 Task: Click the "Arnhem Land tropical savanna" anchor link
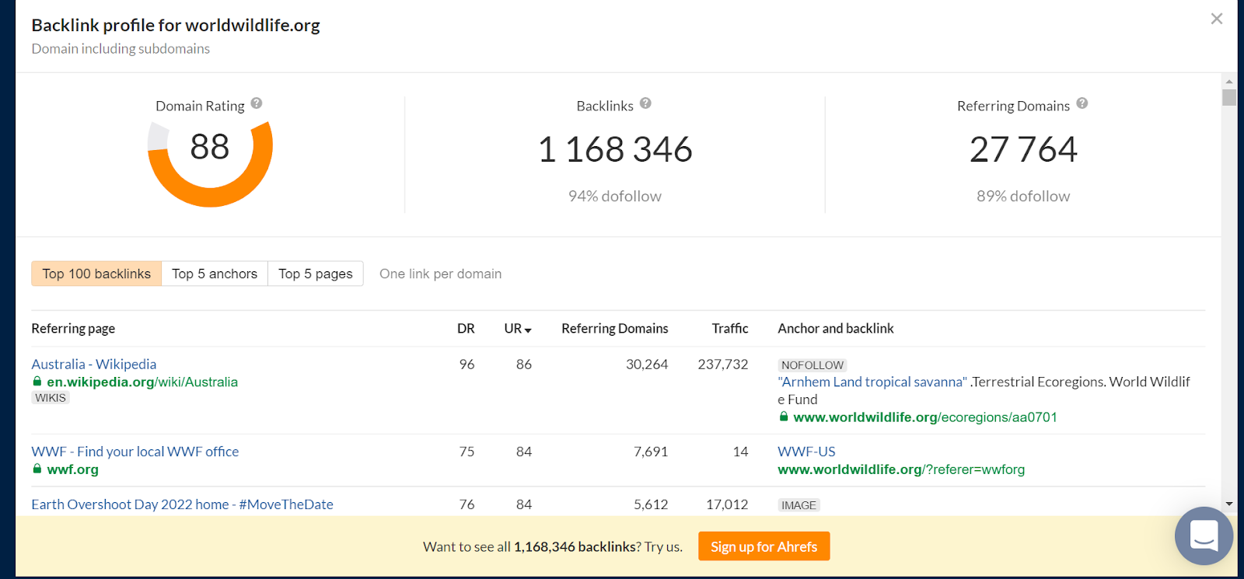[872, 382]
